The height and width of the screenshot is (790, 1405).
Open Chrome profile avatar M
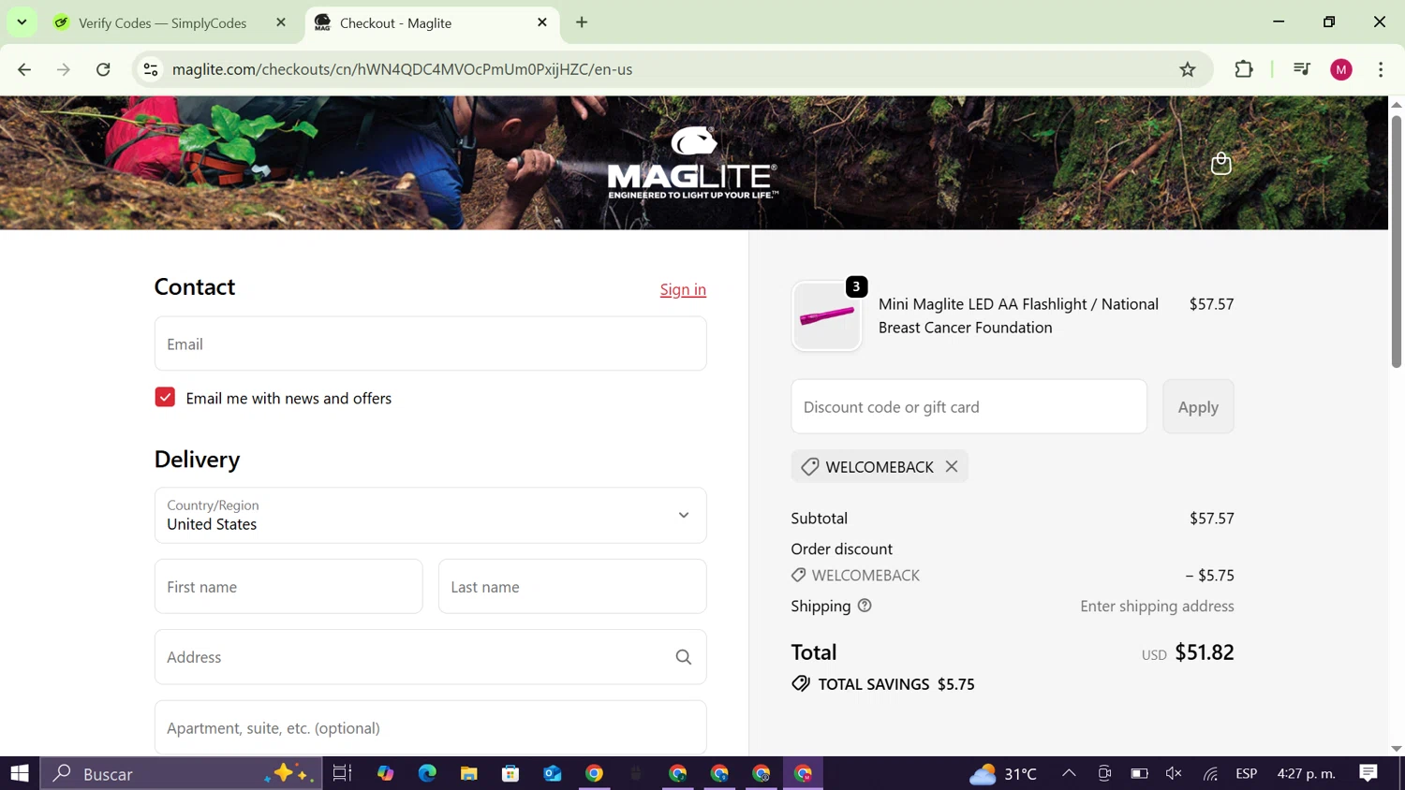[1341, 69]
